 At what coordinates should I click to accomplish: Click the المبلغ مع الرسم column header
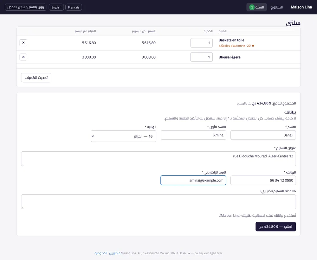tap(85, 31)
